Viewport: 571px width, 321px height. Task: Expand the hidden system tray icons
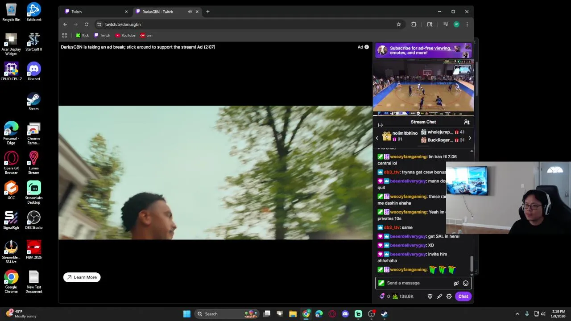coord(517,314)
